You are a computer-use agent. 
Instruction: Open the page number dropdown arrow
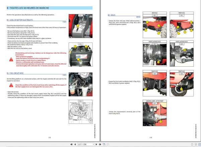(93, 144)
